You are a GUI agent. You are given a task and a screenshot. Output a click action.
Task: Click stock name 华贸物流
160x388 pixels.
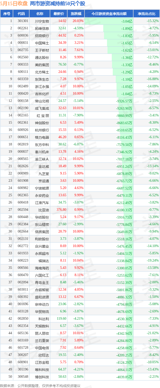(42, 311)
